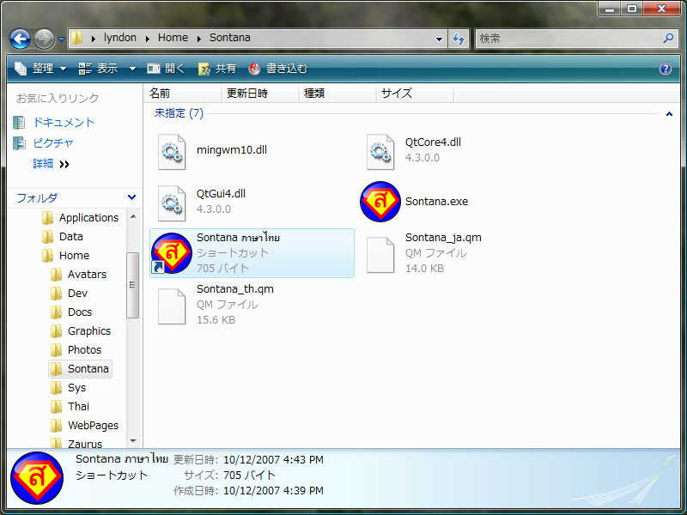Image resolution: width=687 pixels, height=515 pixels.
Task: Select the Graphics folder in tree
Action: [89, 331]
